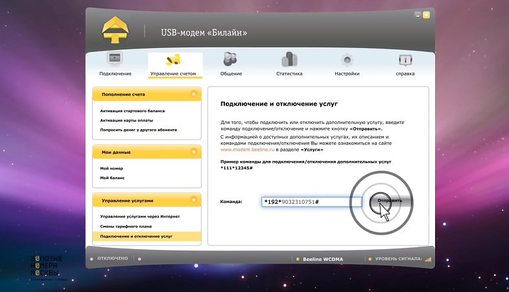Click the signal level bars icon
The height and width of the screenshot is (292, 509).
(428, 259)
